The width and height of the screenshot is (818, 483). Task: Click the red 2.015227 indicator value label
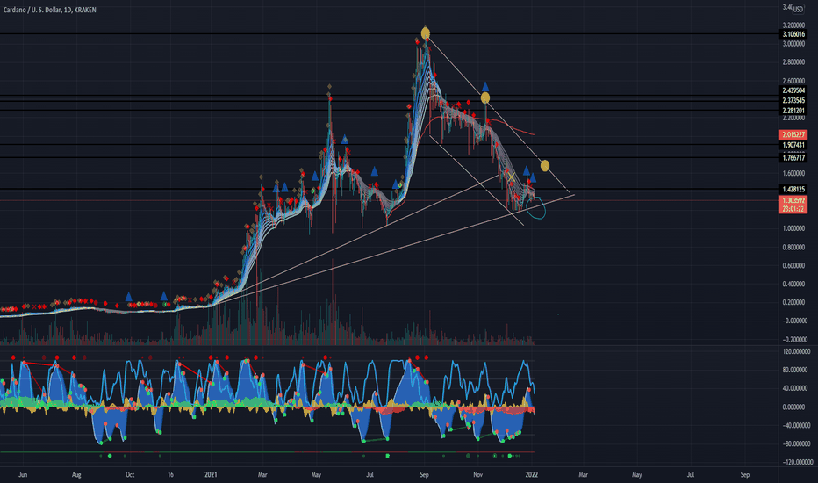(x=793, y=134)
